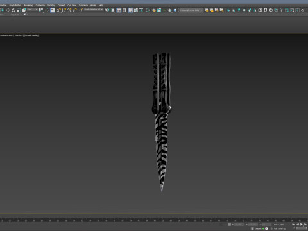The image size is (308, 231).
Task: Click a frame on the timeline track bar
Action: tap(154, 220)
